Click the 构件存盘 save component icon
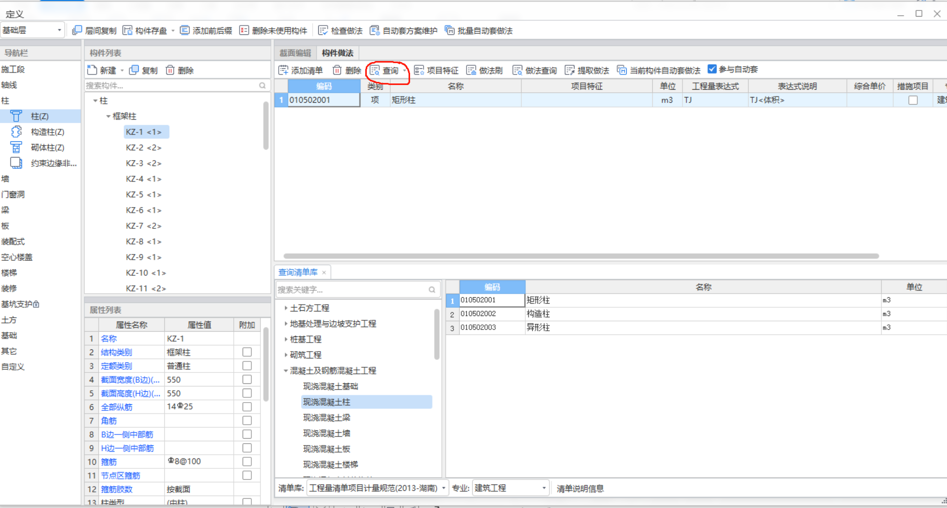947x508 pixels. coord(127,30)
